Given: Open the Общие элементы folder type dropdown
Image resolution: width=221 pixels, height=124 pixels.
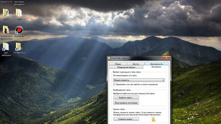Looking at the screenshot, I should [139, 80].
